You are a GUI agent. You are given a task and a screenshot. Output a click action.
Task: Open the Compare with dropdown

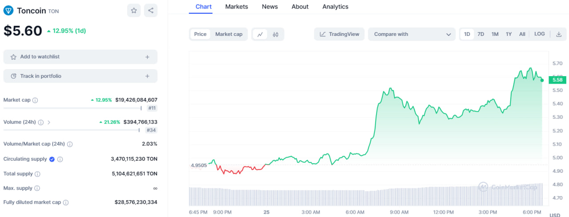[x=412, y=34]
